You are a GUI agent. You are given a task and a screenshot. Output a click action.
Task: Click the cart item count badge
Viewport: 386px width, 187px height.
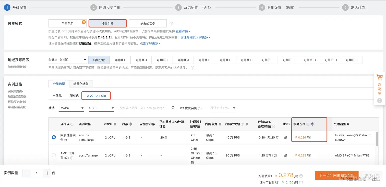(x=379, y=100)
